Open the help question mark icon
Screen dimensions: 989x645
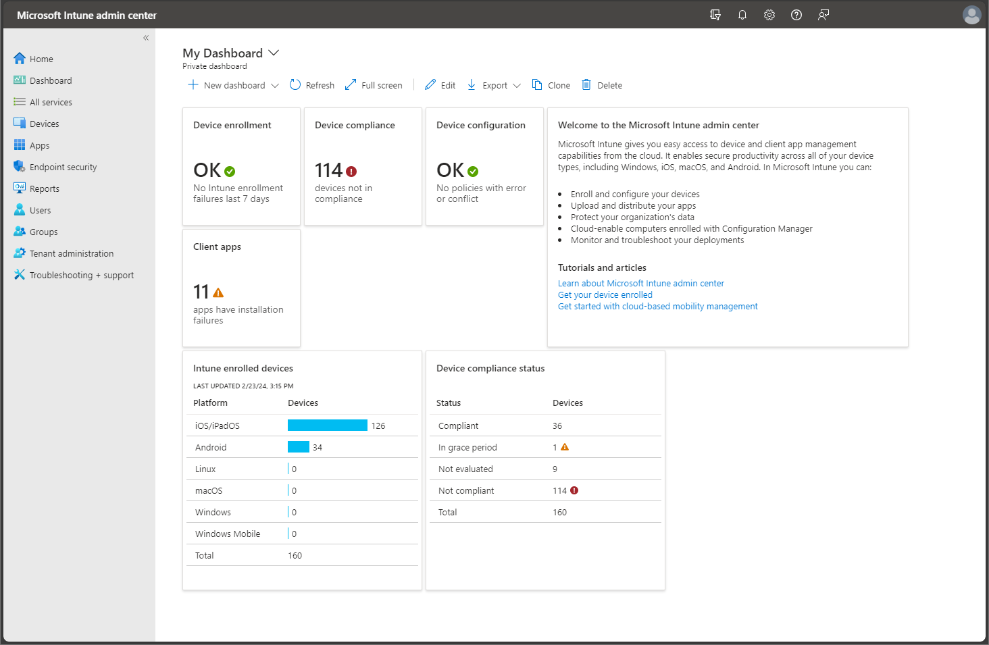pyautogui.click(x=796, y=14)
